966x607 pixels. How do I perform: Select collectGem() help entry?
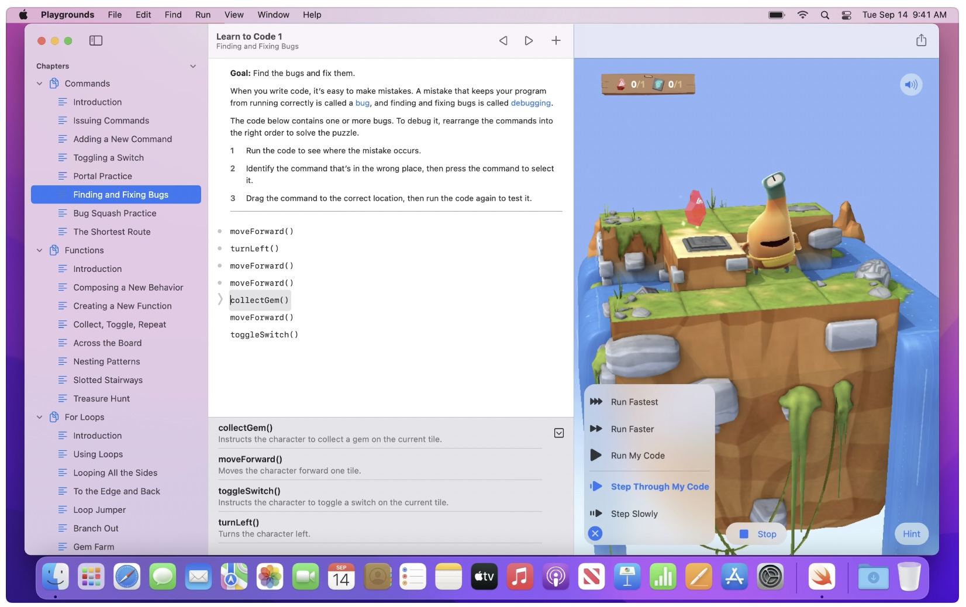pyautogui.click(x=379, y=433)
